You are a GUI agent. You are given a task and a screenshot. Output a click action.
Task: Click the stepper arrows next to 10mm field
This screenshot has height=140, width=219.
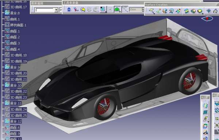(x=143, y=9)
